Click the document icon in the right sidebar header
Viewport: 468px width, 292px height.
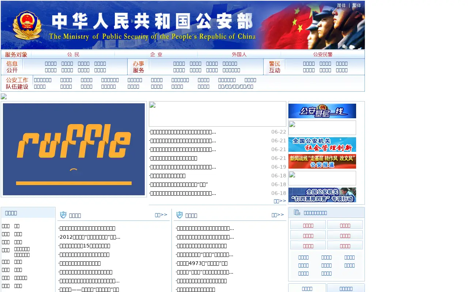point(297,212)
